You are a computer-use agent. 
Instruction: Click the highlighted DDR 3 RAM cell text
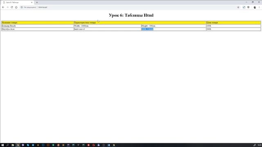pyautogui.click(x=147, y=29)
